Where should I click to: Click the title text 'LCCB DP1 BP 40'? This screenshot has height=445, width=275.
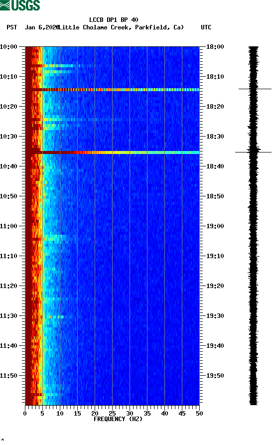(114, 20)
